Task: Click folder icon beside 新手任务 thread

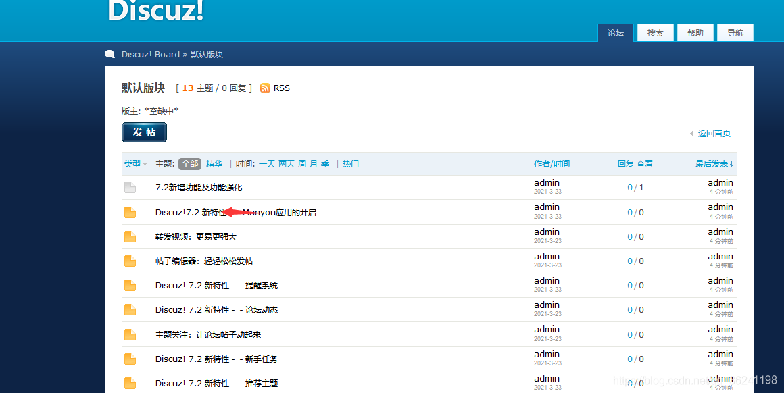Action: 130,359
